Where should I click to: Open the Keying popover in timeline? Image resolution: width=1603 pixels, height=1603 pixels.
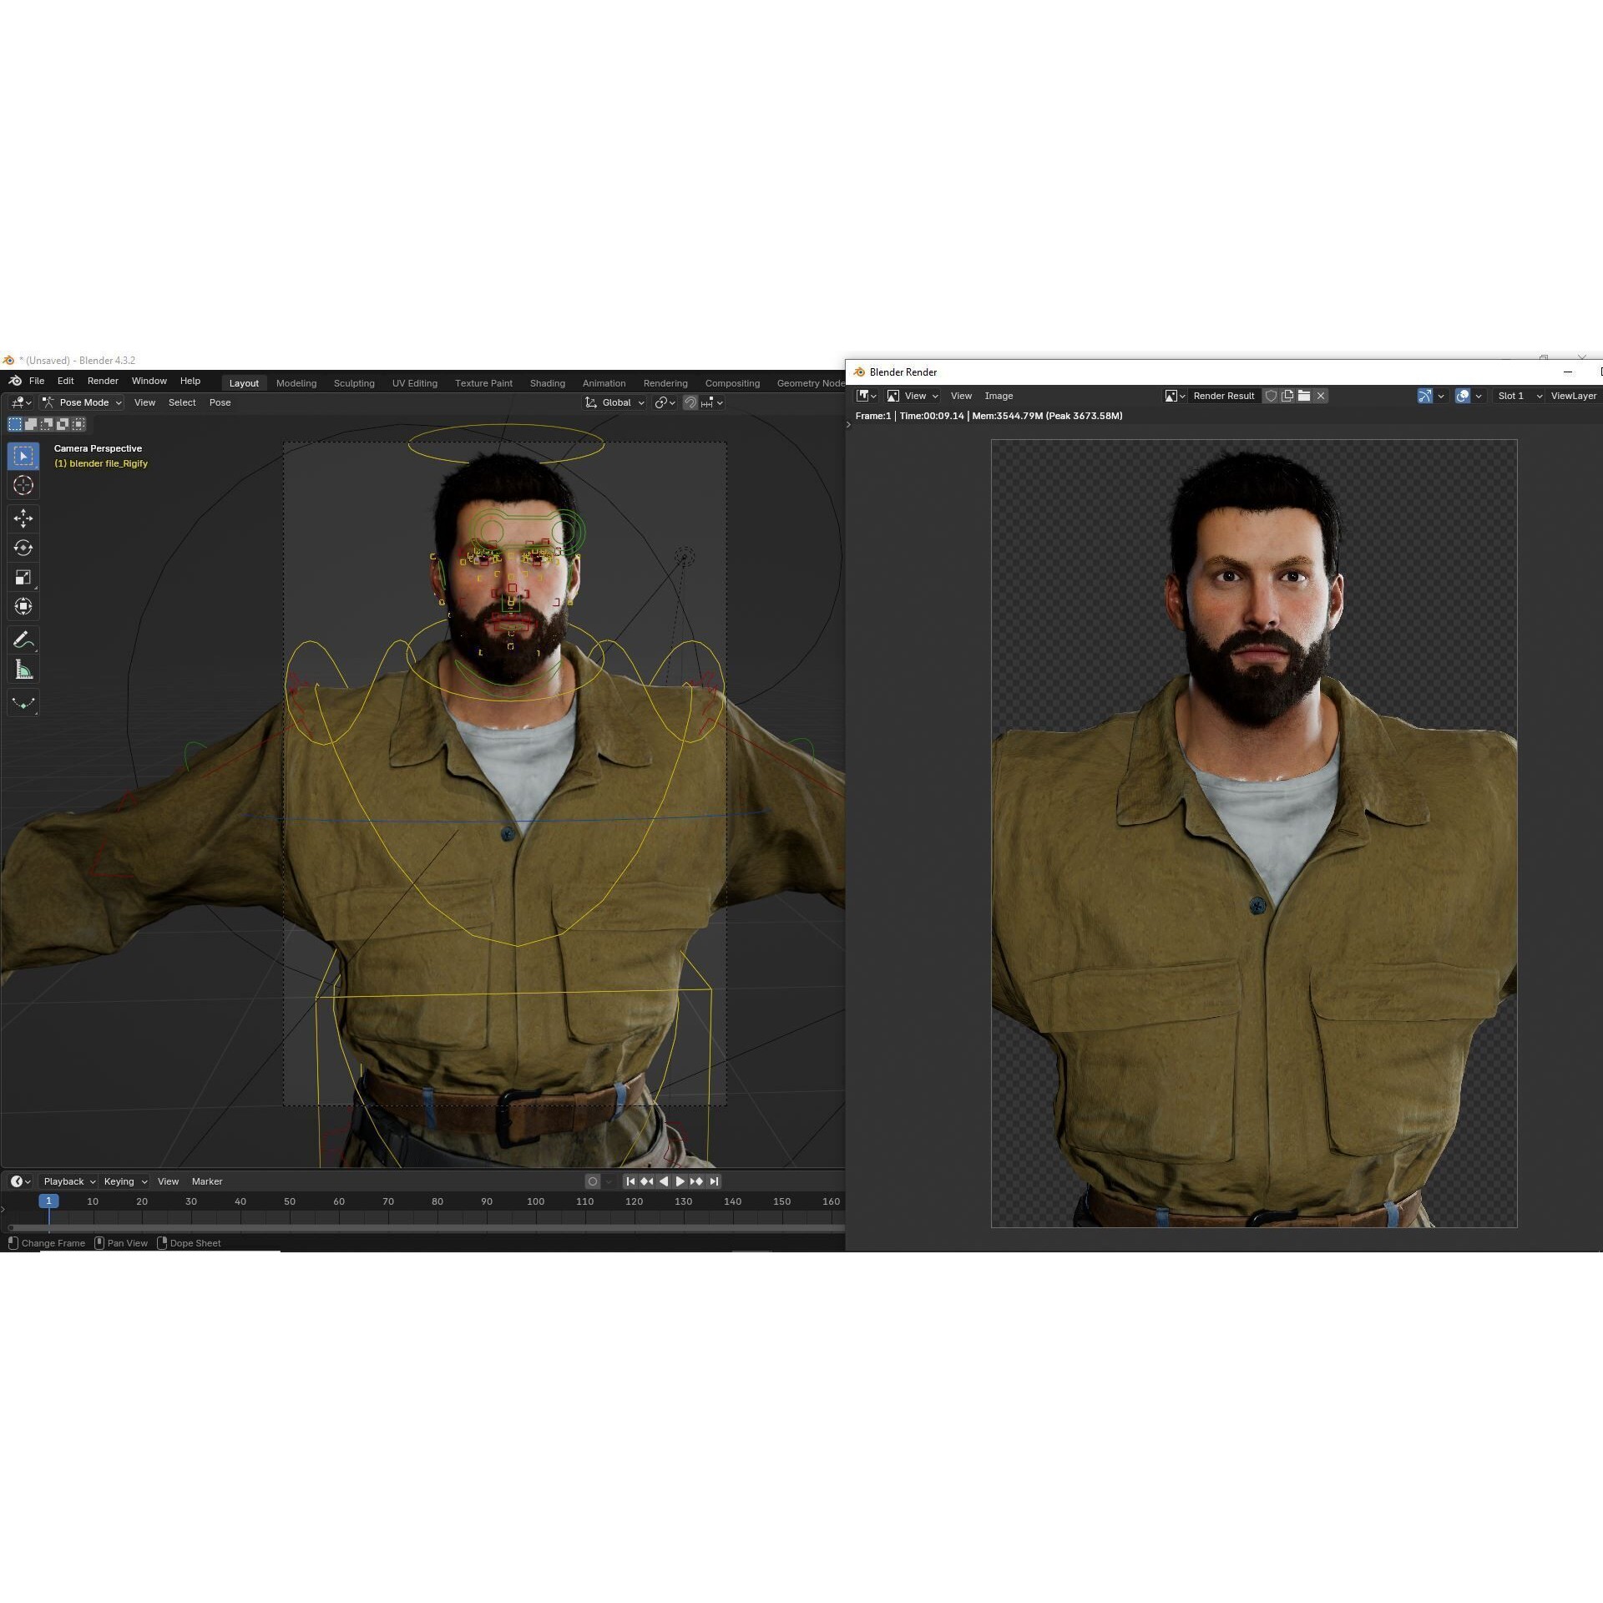124,1181
